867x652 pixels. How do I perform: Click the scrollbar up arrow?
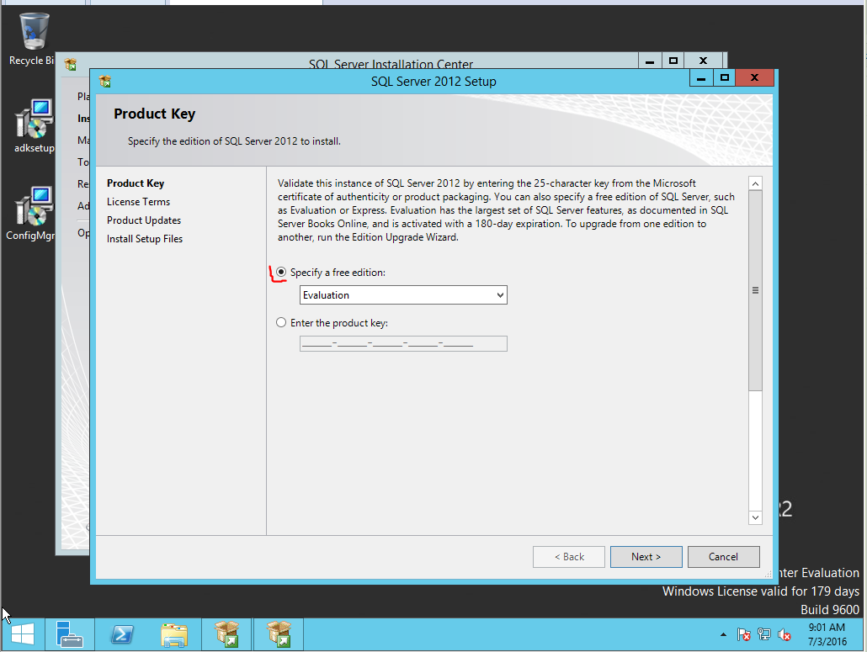pos(755,183)
